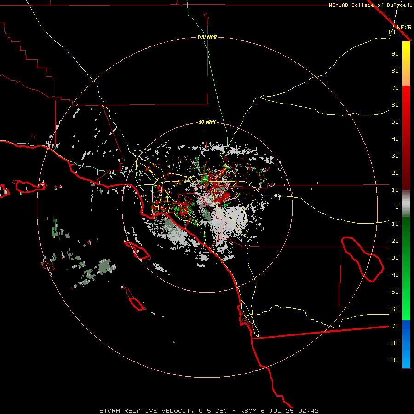Screen dimensions: 414x414
Task: Click the 0 value on velocity scale
Action: coord(397,207)
